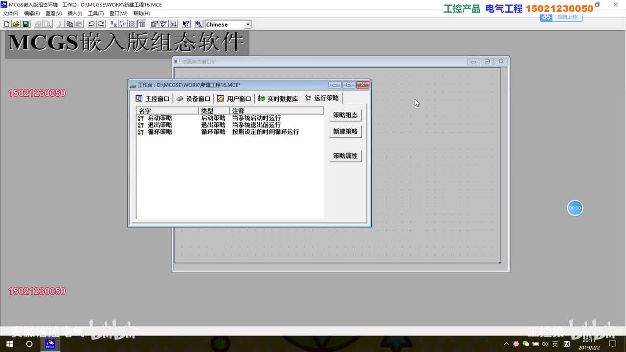Open the 查看(V) menu
Image resolution: width=626 pixels, height=352 pixels.
pyautogui.click(x=54, y=13)
